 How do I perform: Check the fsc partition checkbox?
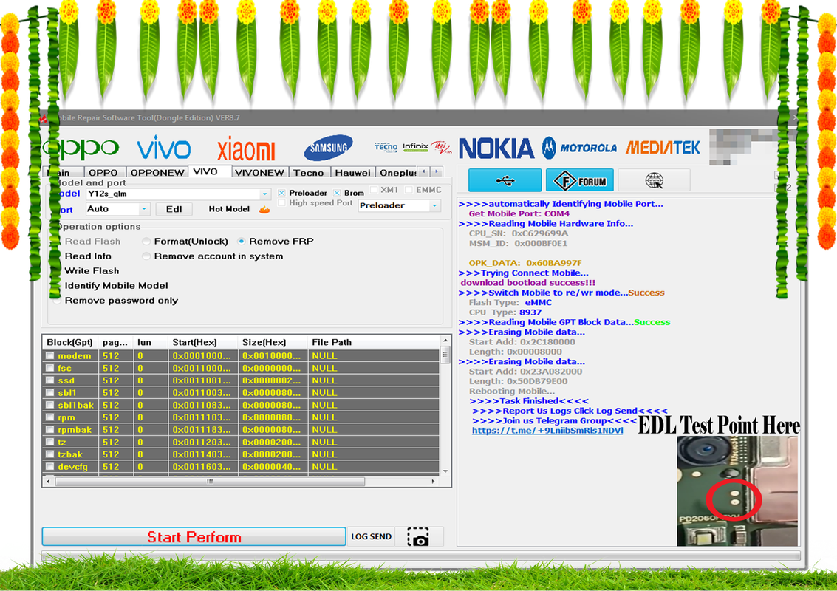[50, 368]
